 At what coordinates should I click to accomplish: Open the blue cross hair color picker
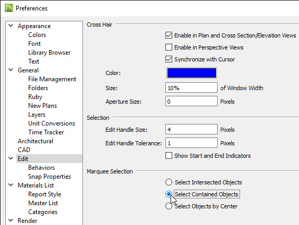pyautogui.click(x=192, y=73)
